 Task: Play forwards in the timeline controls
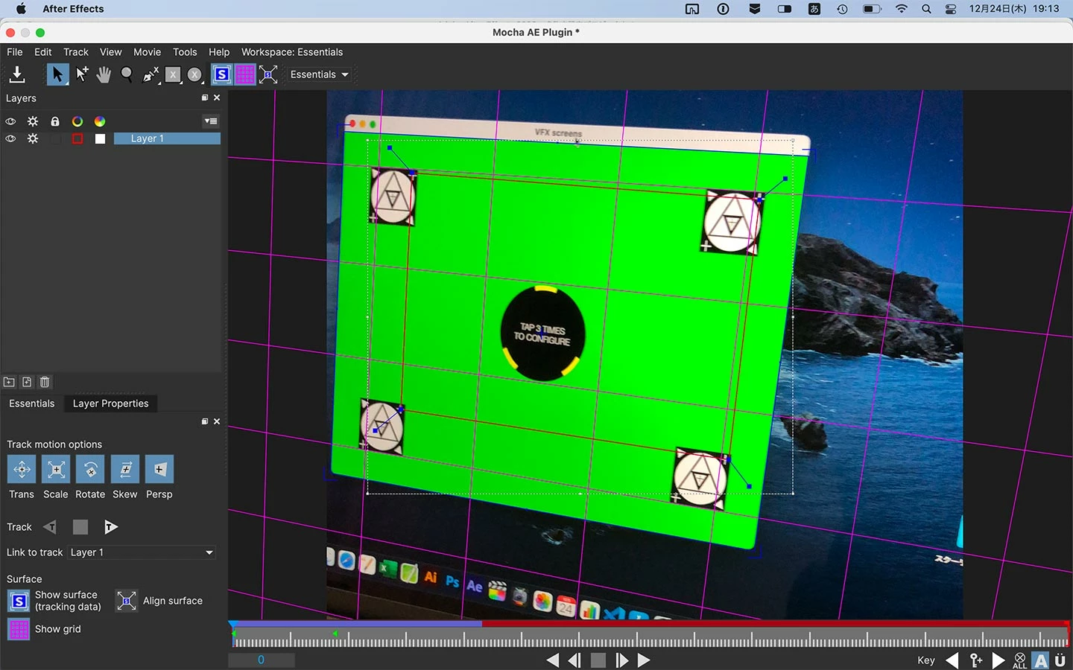pyautogui.click(x=644, y=660)
